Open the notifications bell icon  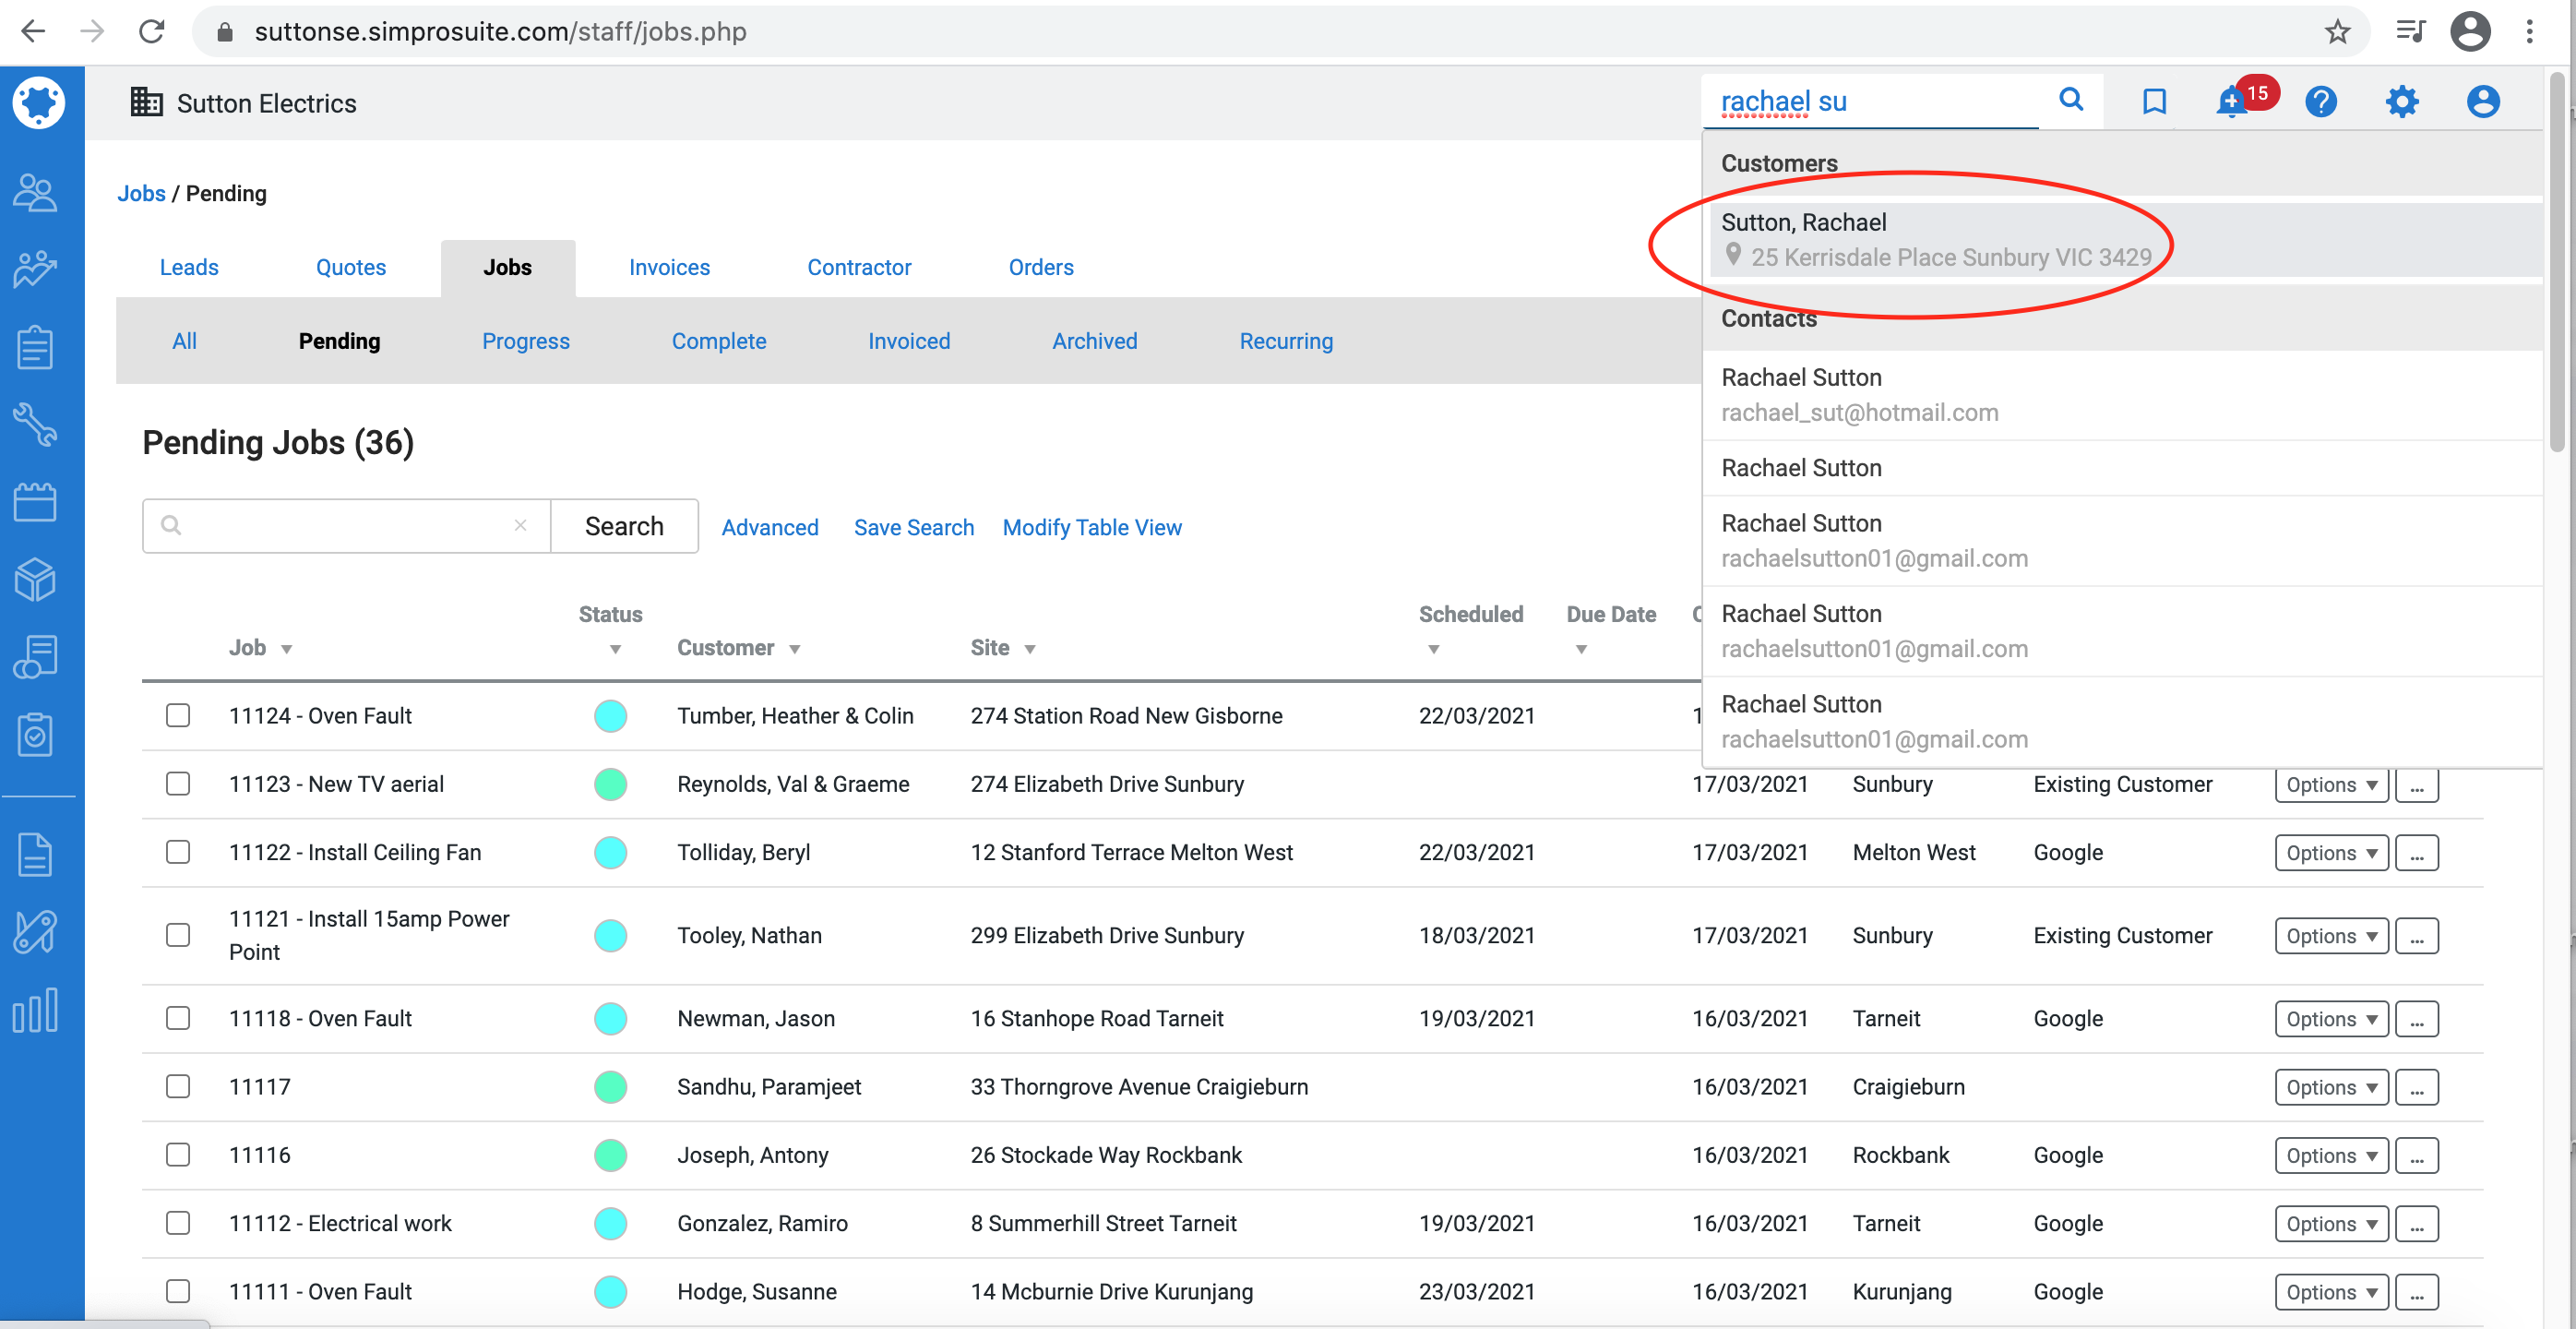point(2230,102)
